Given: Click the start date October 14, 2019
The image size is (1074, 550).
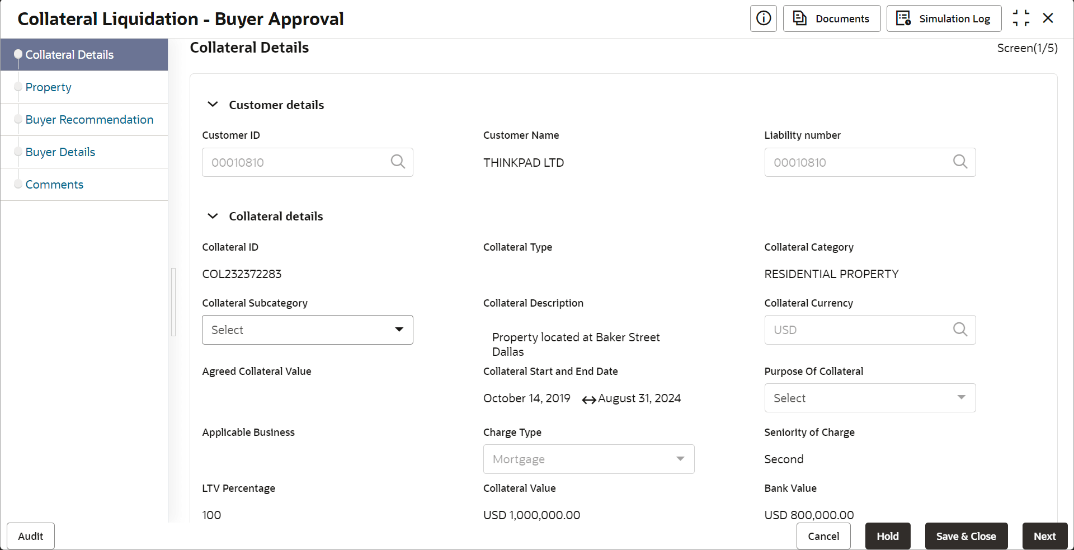Looking at the screenshot, I should pos(527,398).
